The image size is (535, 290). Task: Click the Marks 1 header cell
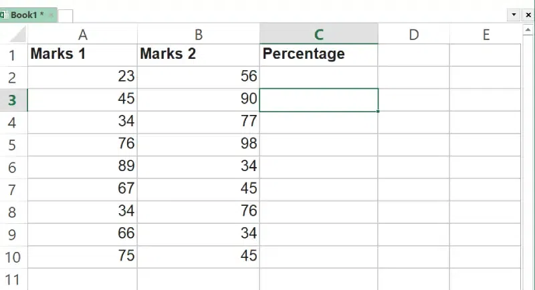coord(82,55)
